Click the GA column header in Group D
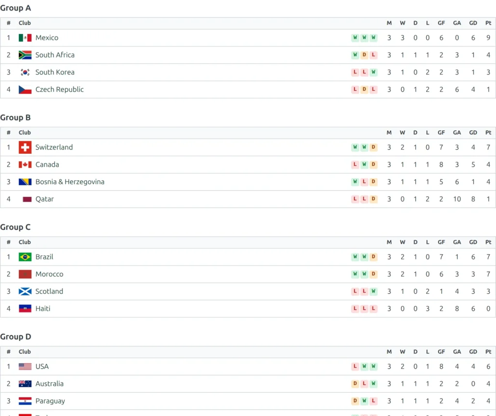This screenshot has width=496, height=416. click(x=457, y=352)
